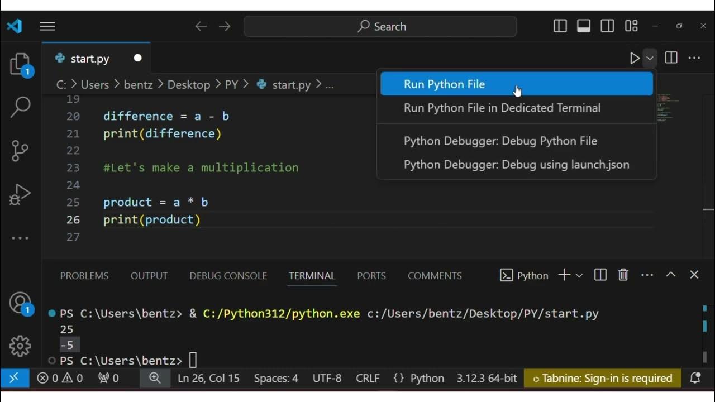Go back with the left arrow
Image resolution: width=715 pixels, height=402 pixels.
coord(201,26)
